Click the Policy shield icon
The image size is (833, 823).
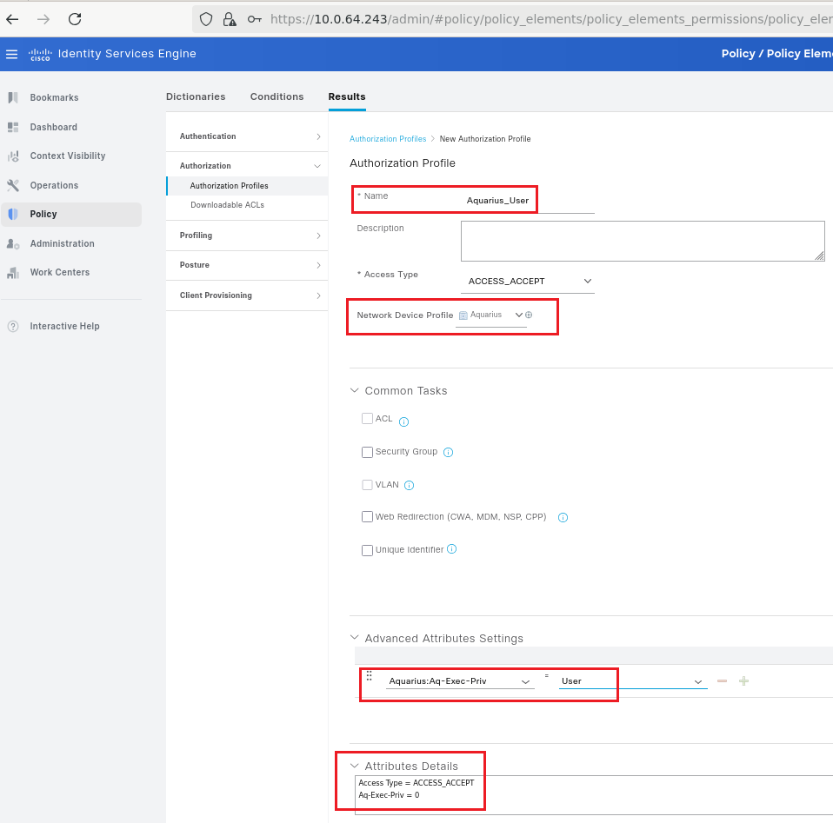point(13,215)
